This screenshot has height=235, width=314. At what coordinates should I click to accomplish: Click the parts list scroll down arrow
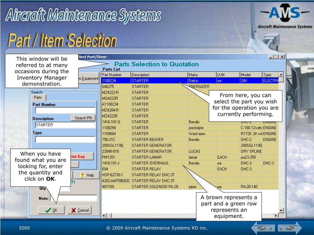(x=281, y=211)
